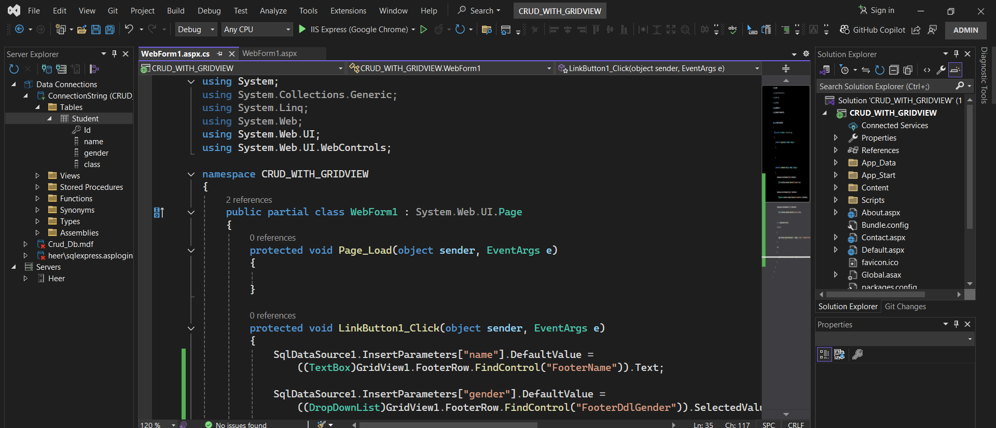Save the current file with Save icon
Image resolution: width=996 pixels, height=428 pixels.
[x=96, y=30]
